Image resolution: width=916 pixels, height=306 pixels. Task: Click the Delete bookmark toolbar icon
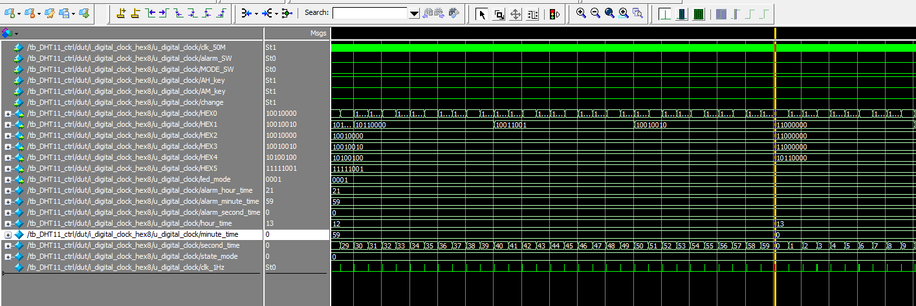28,13
